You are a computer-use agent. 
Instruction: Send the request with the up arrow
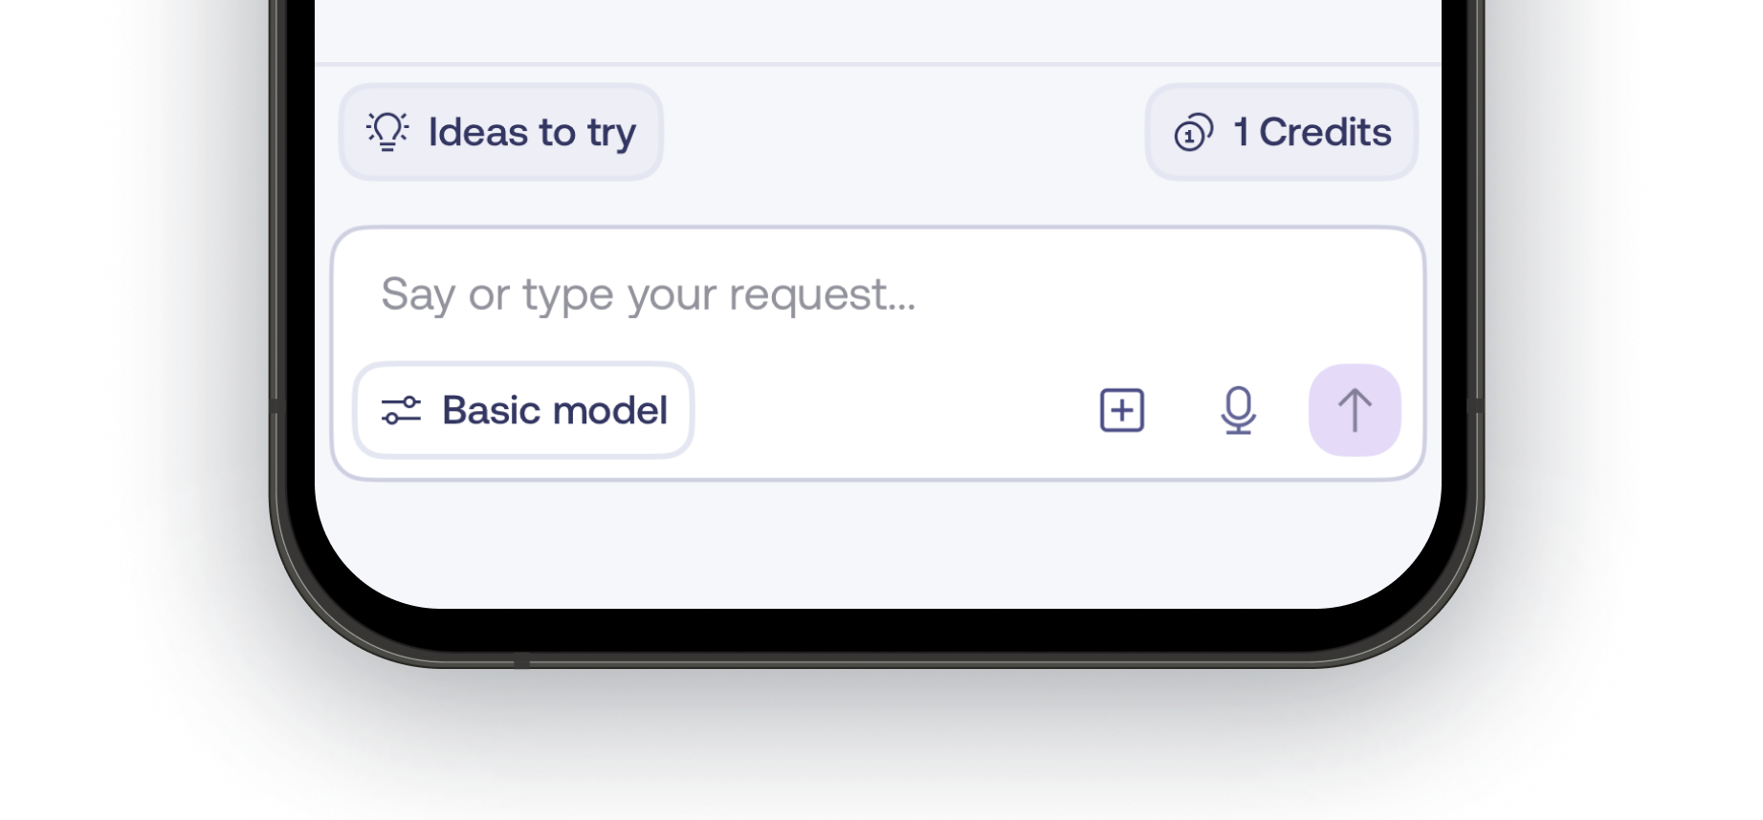pos(1355,410)
